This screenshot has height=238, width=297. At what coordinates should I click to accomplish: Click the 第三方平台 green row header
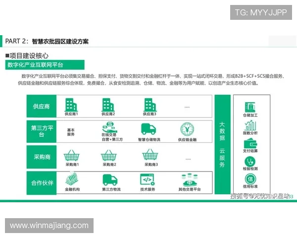[x=42, y=131]
